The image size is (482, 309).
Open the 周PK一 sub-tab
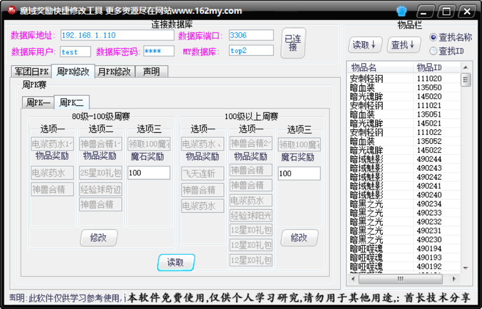coord(38,102)
